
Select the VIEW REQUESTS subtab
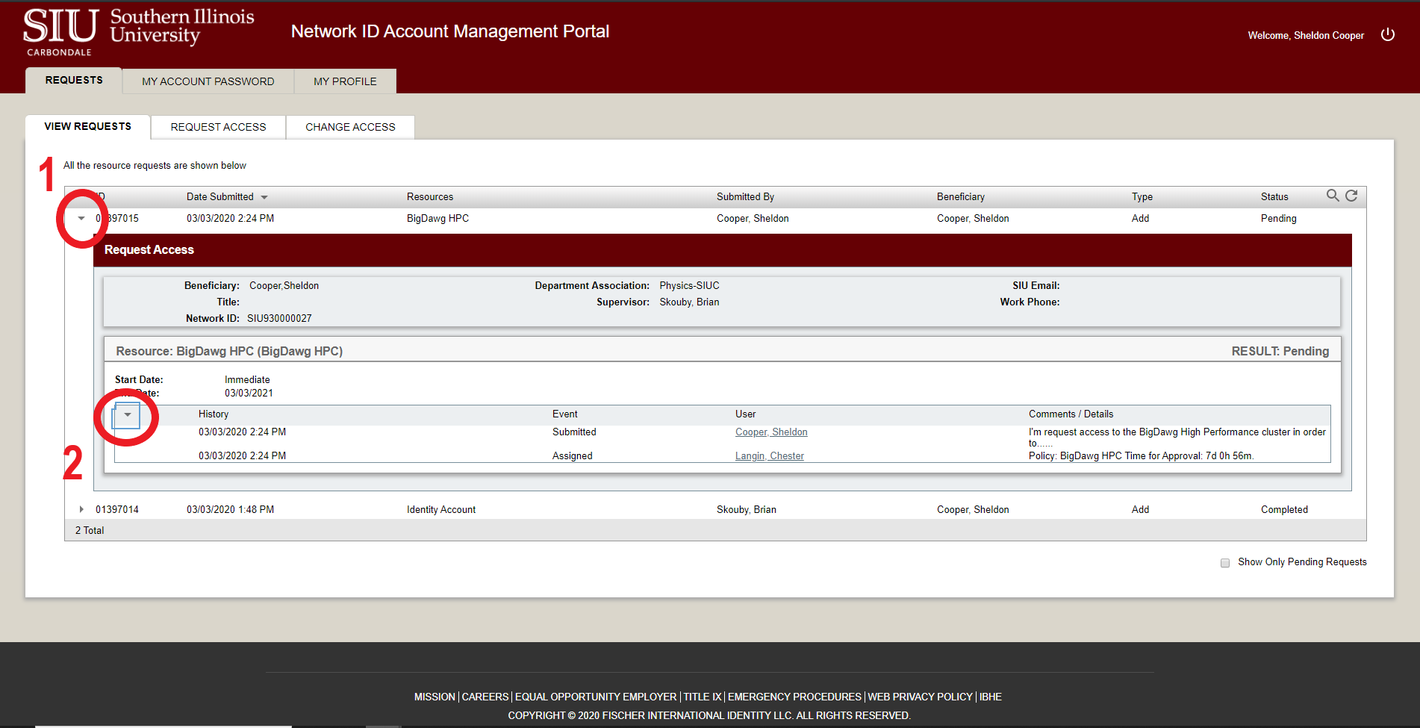pyautogui.click(x=87, y=126)
